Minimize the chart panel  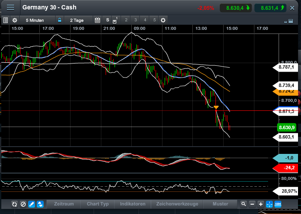point(286,22)
